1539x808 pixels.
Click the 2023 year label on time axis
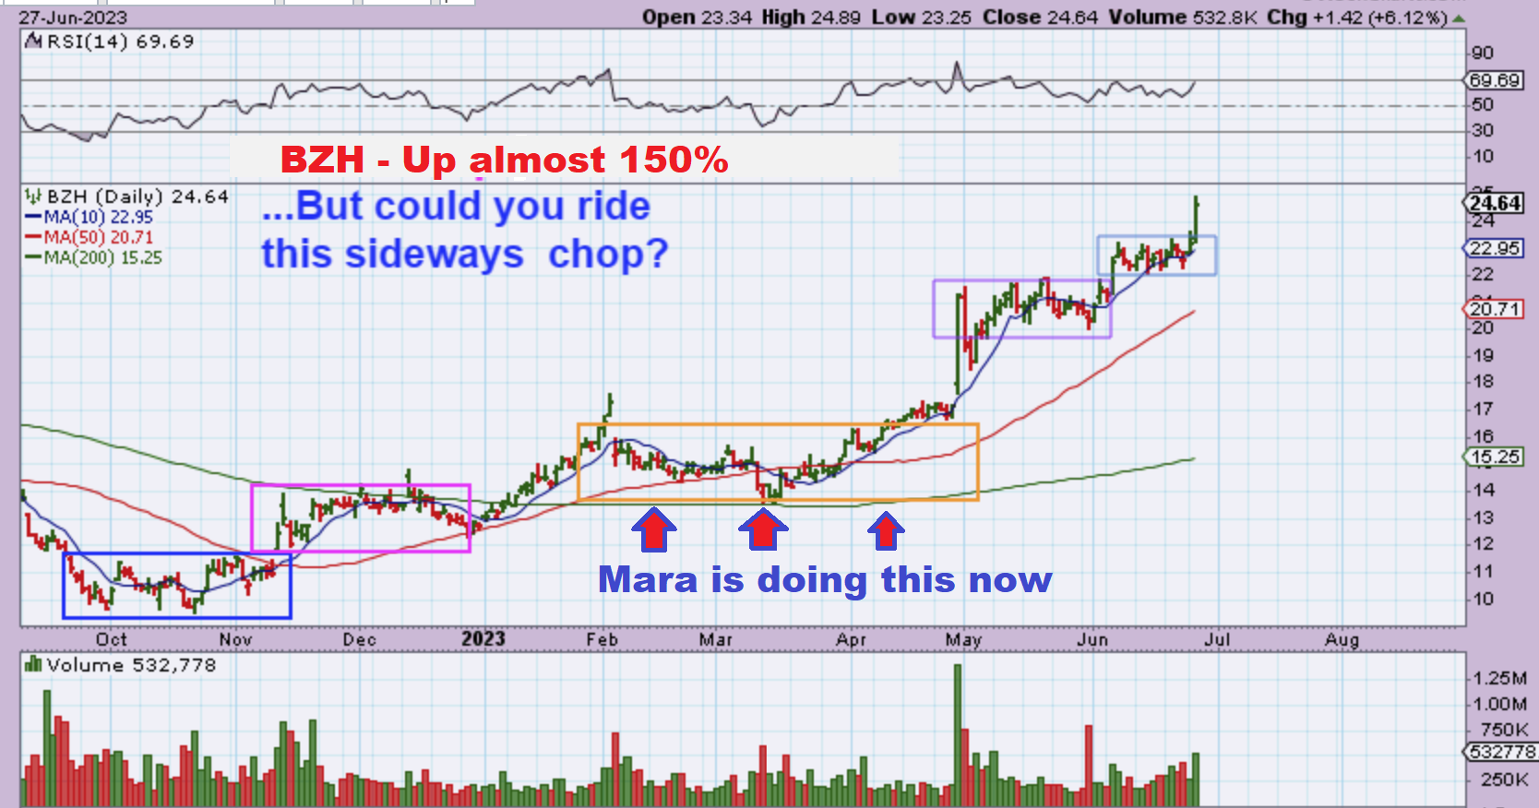tap(483, 639)
